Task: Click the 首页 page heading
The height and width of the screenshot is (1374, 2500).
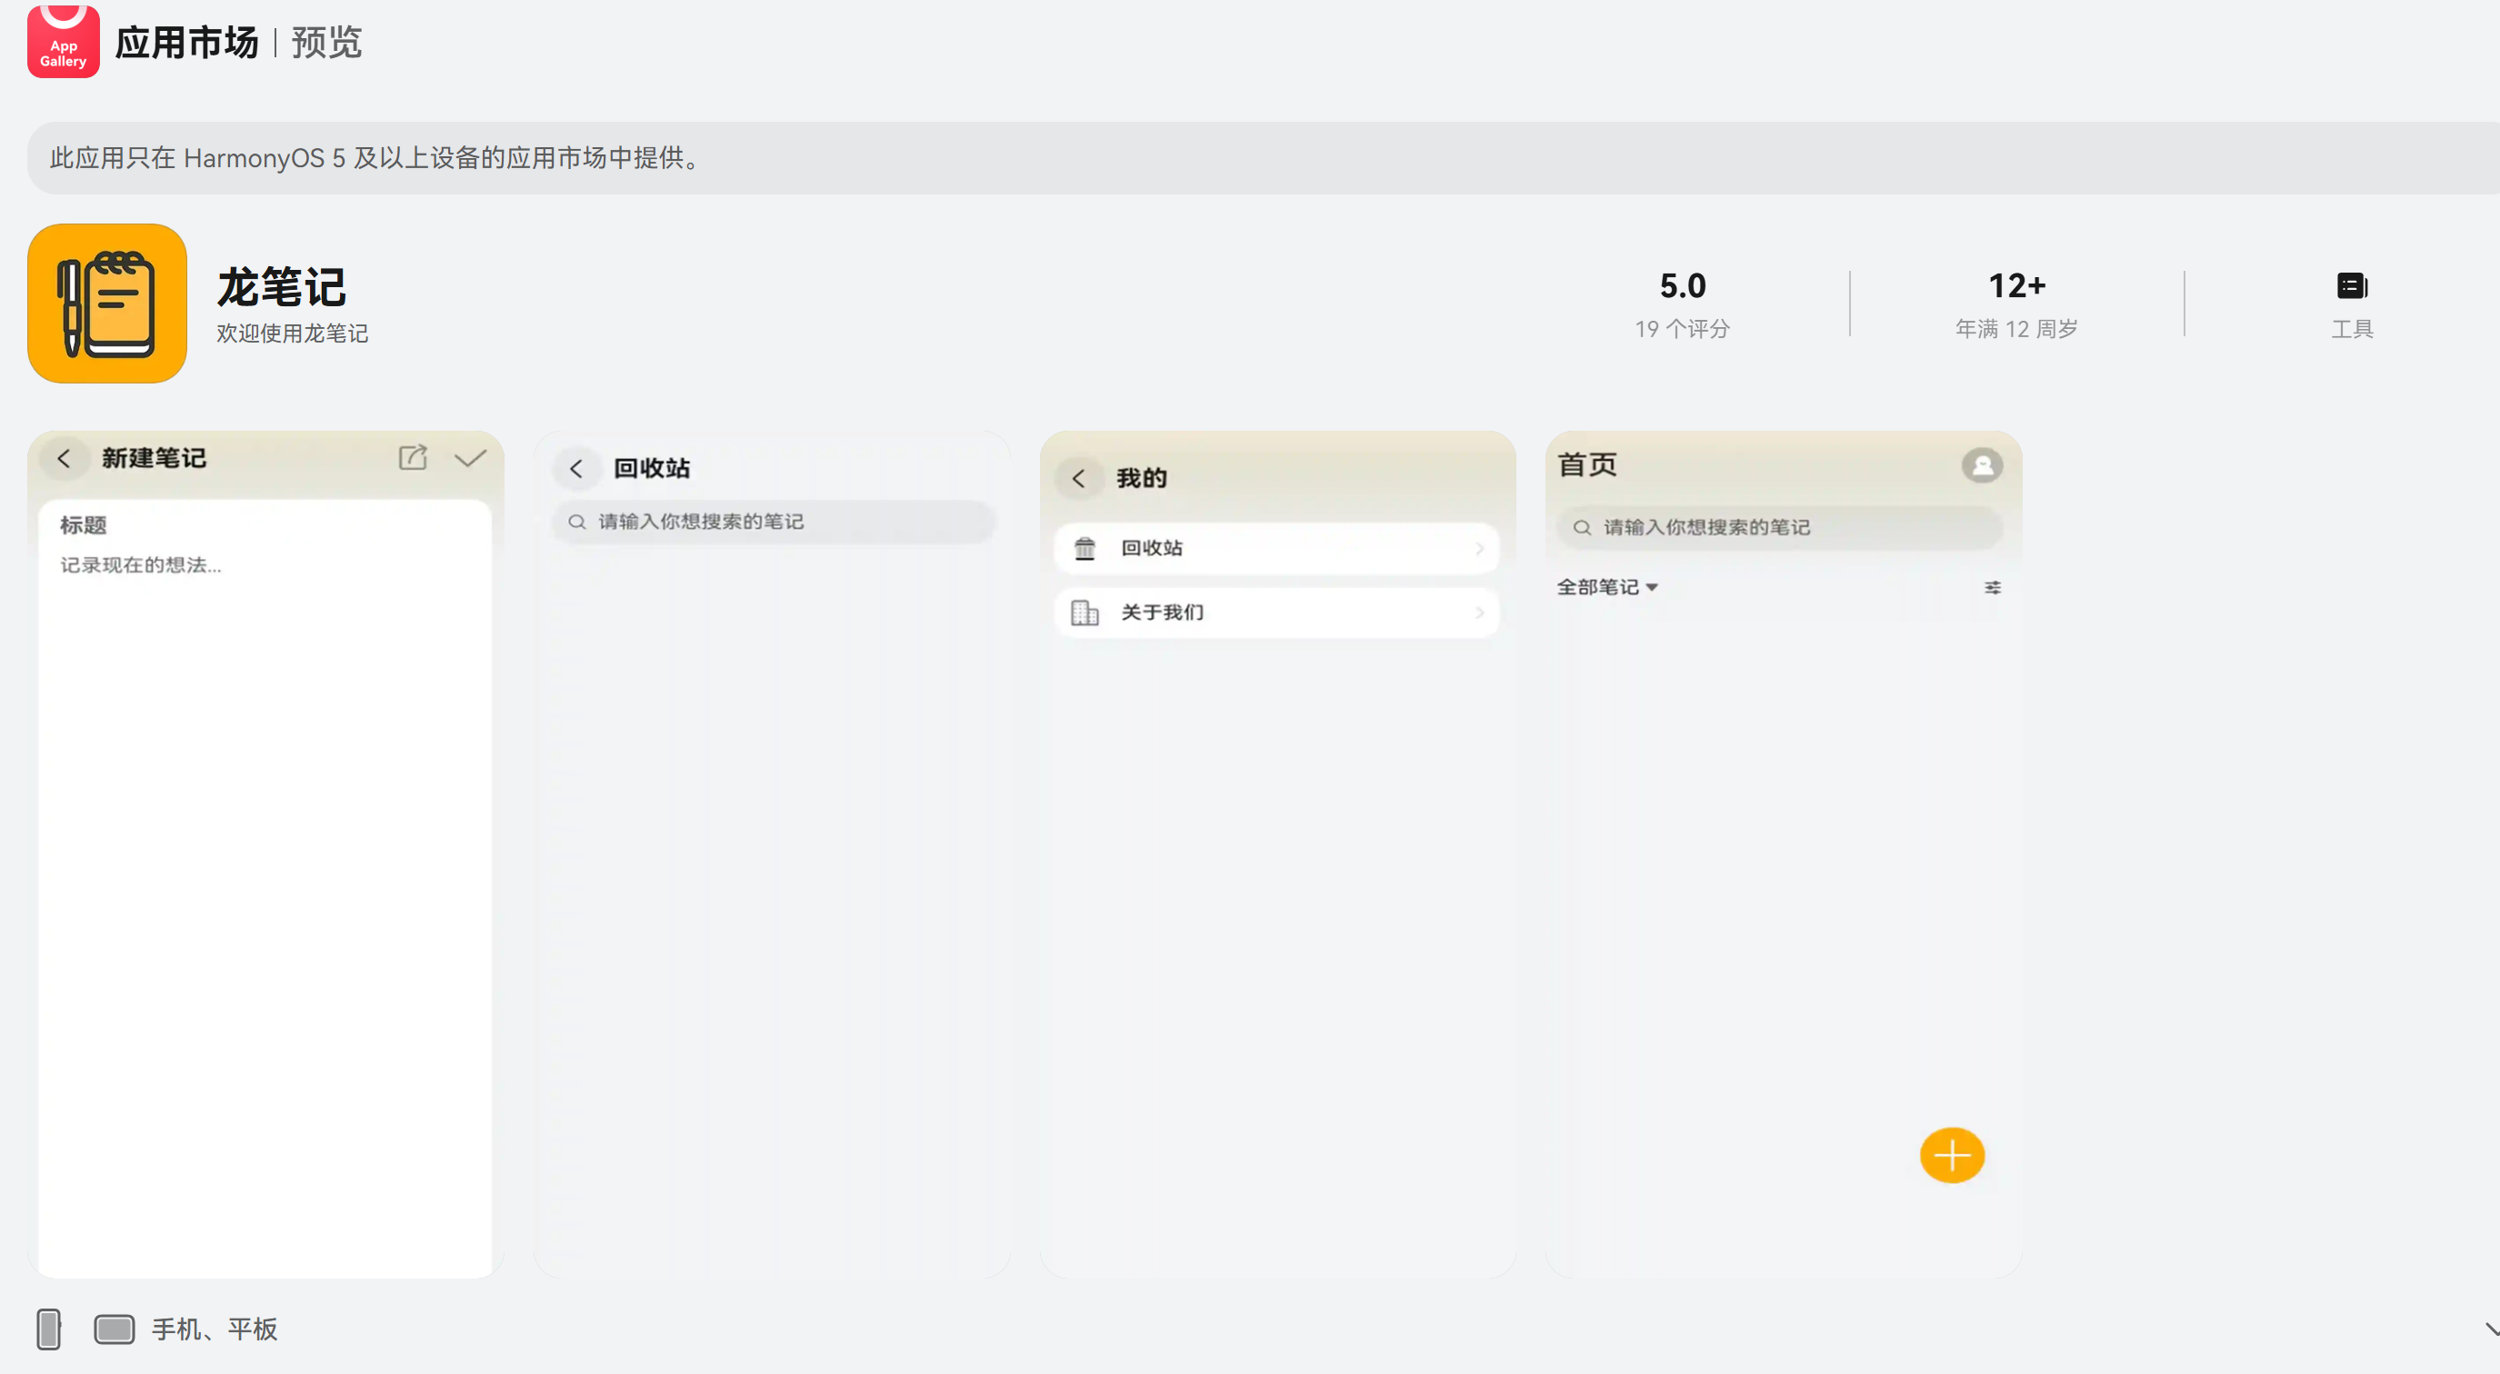Action: (1586, 464)
